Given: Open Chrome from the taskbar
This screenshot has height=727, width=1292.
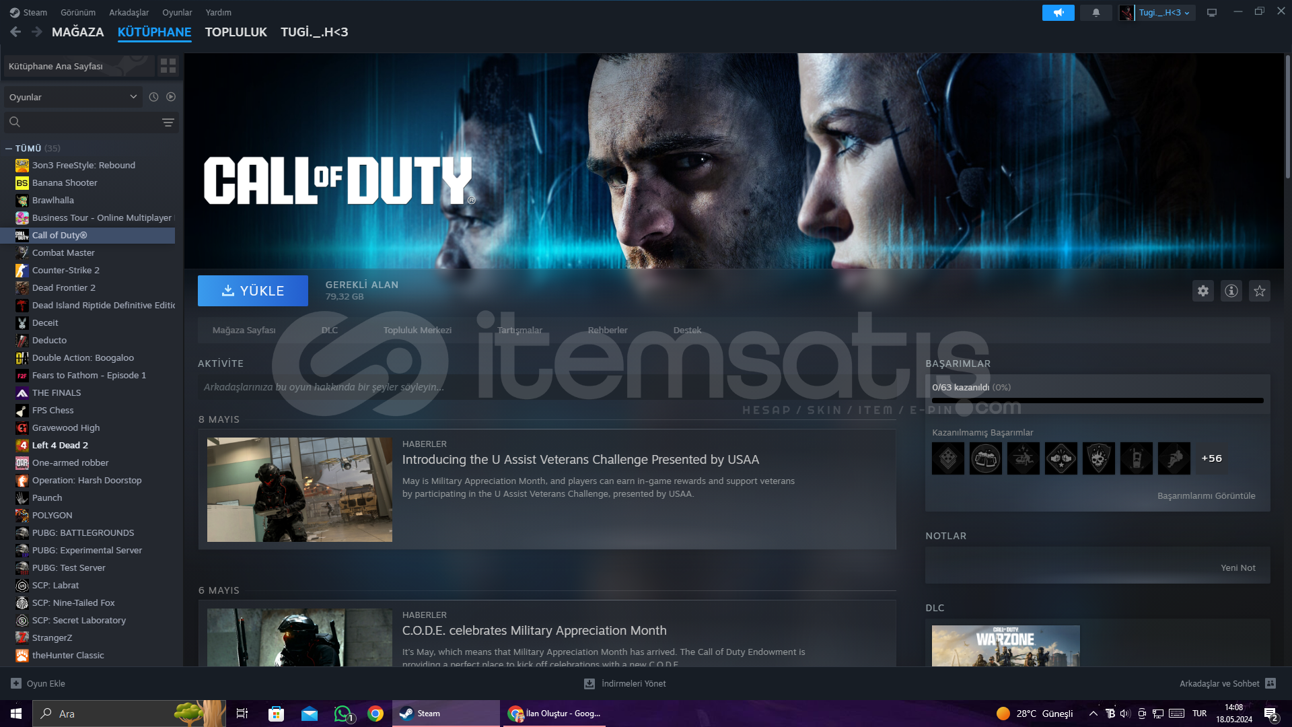Looking at the screenshot, I should [375, 714].
